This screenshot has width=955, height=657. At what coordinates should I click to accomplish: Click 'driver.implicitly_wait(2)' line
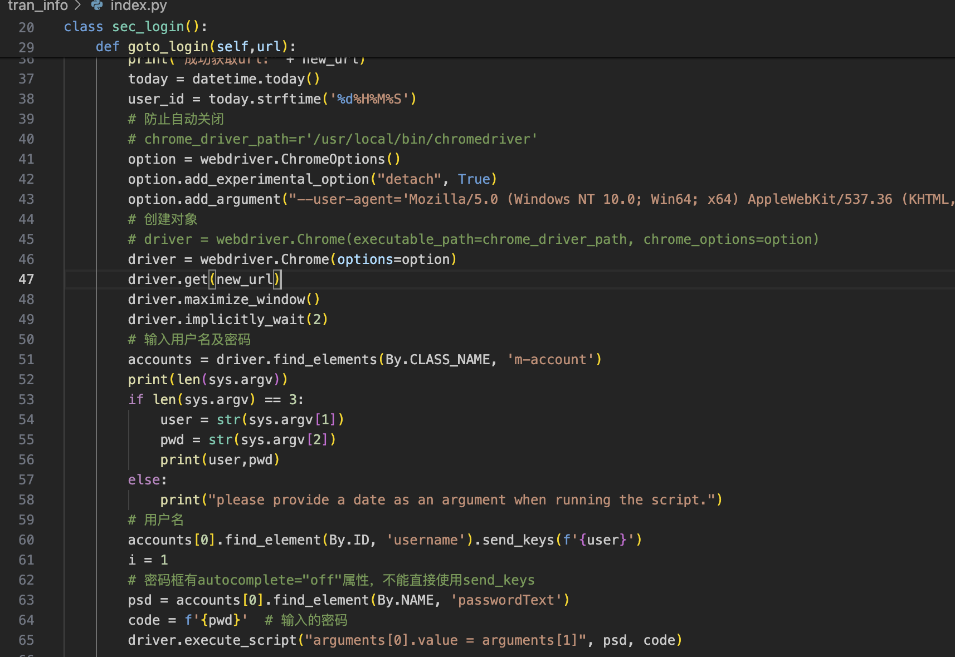[x=228, y=320]
